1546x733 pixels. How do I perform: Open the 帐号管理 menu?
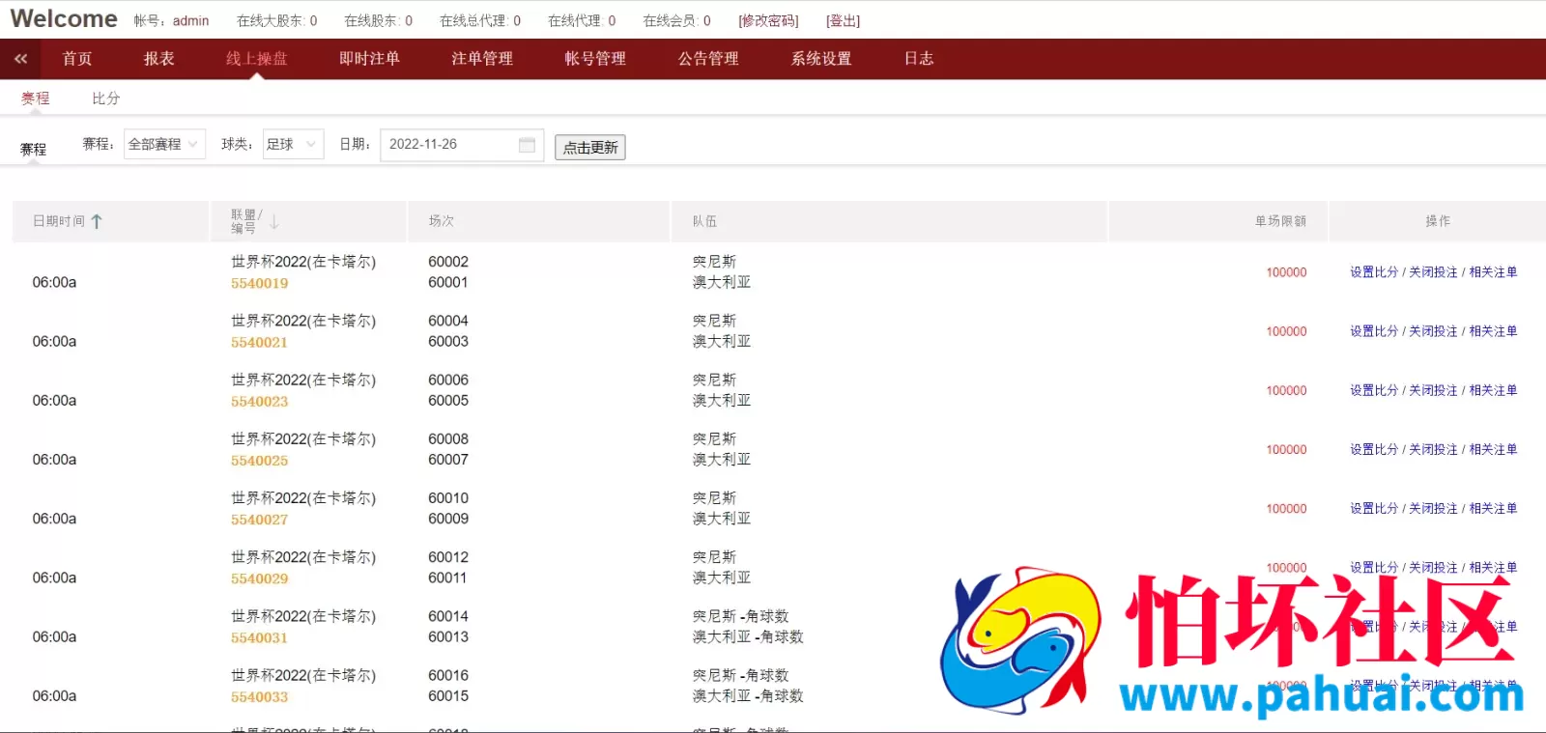595,59
